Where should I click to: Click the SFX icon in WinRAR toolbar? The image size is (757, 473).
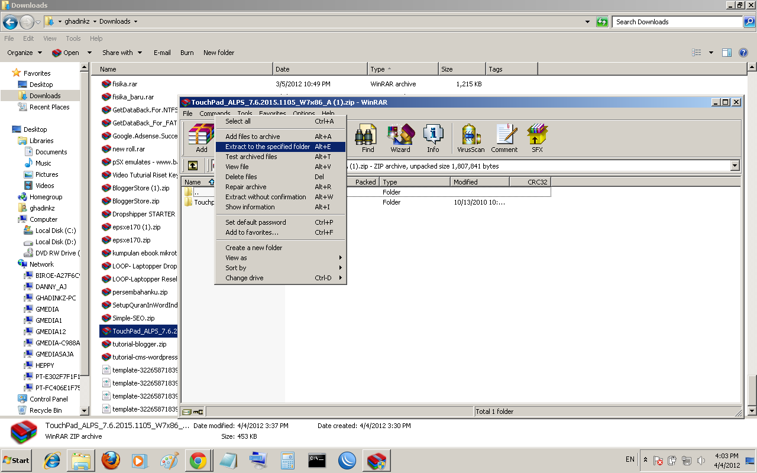coord(537,138)
